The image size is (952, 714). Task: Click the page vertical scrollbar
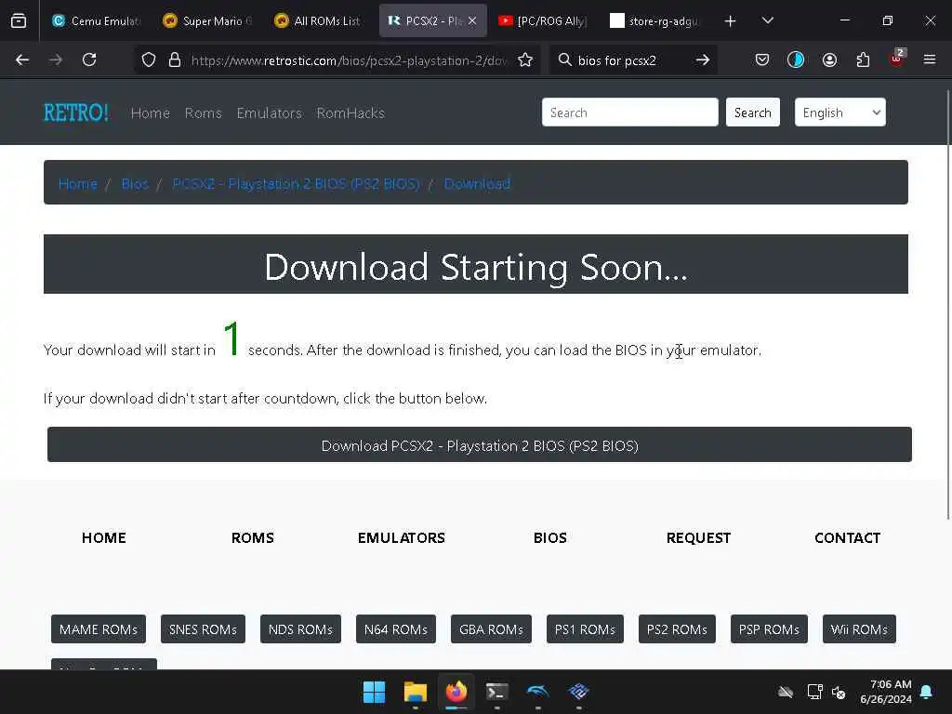pos(948,304)
